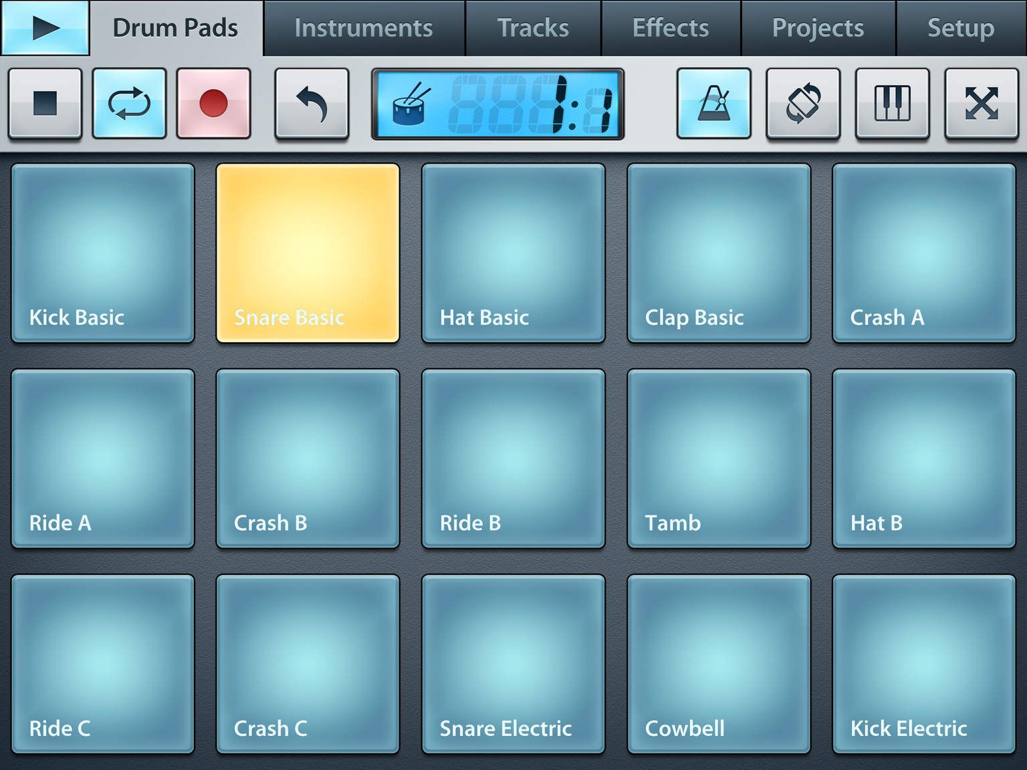The width and height of the screenshot is (1027, 770).
Task: Hit the Kick Basic pad
Action: coord(103,253)
